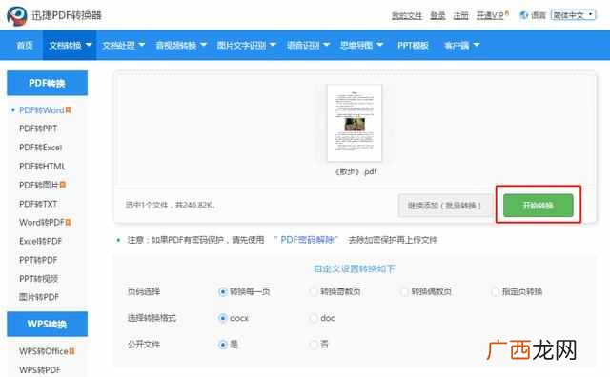Open PPT模板 in the navigation bar
Screen dimensions: 610x377
(413, 45)
